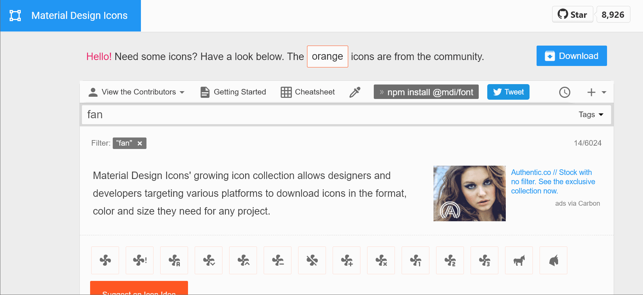Select the fan auto icon
The width and height of the screenshot is (643, 295).
174,261
